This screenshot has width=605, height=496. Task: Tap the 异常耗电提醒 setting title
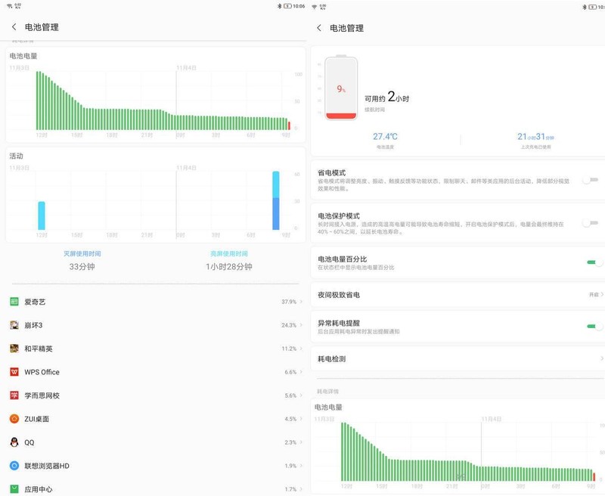coord(339,323)
